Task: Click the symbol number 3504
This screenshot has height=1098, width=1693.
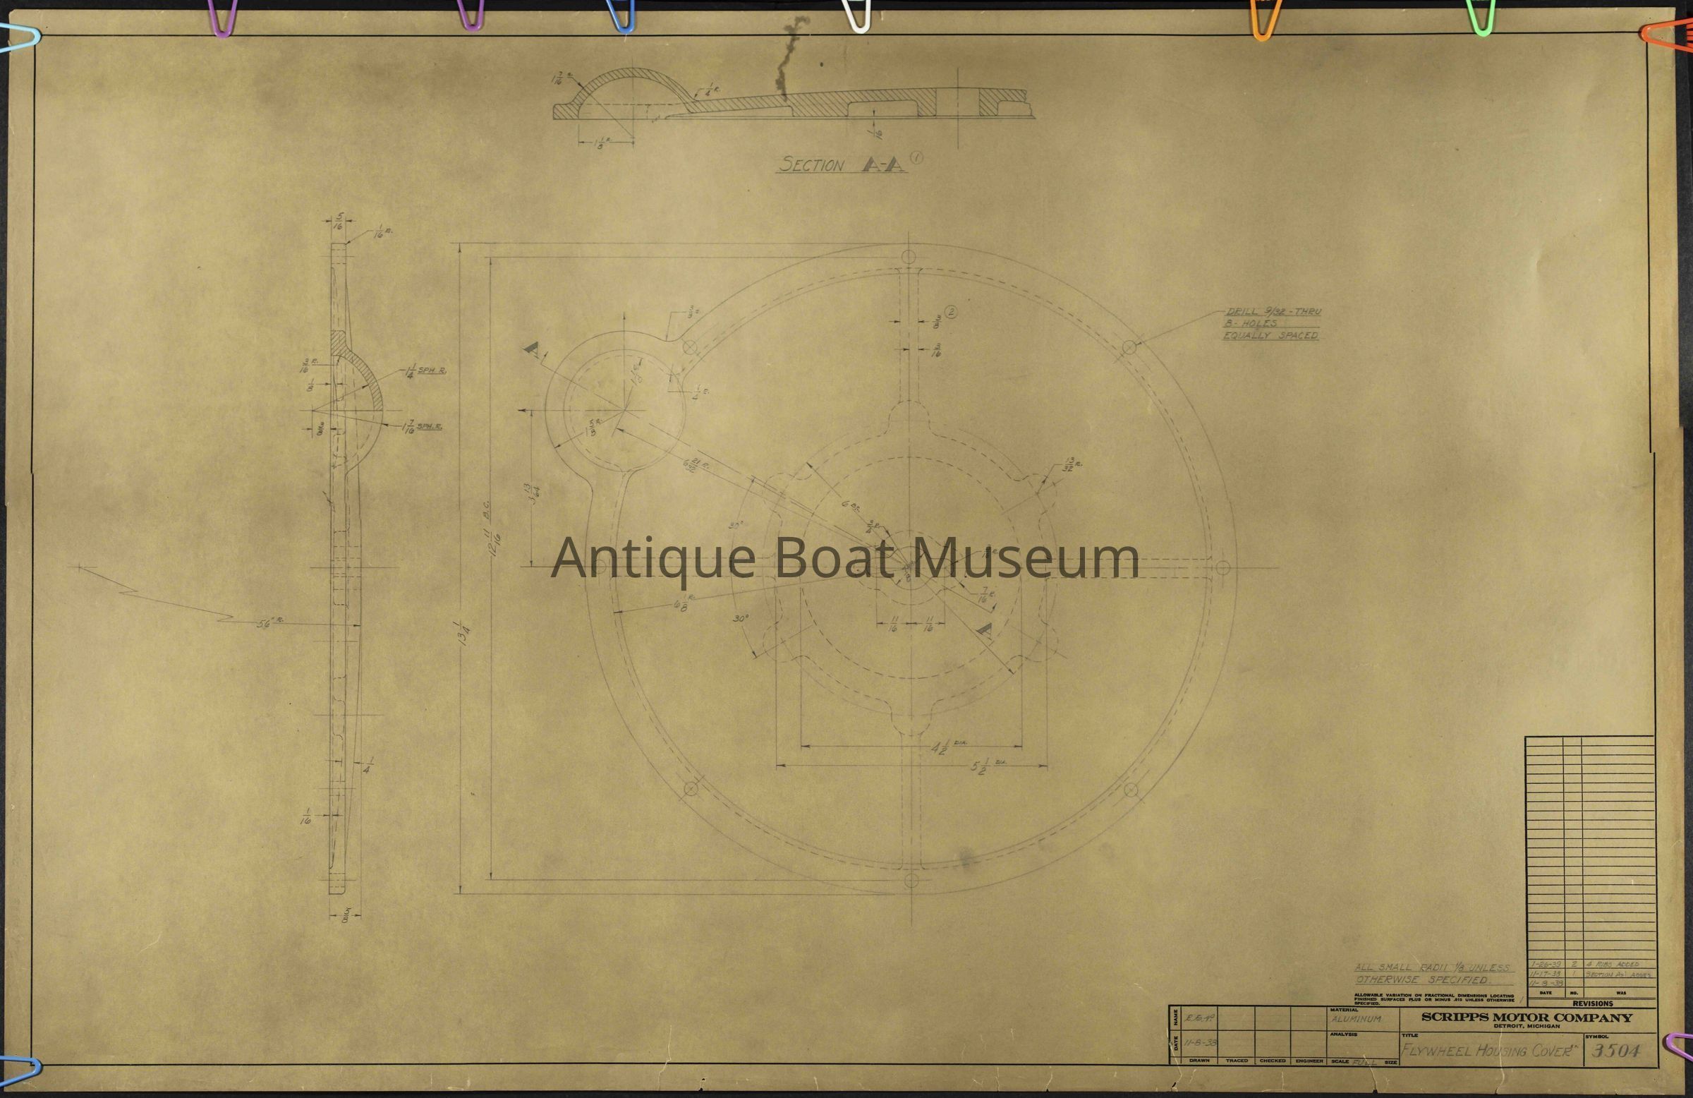Action: pyautogui.click(x=1617, y=1050)
